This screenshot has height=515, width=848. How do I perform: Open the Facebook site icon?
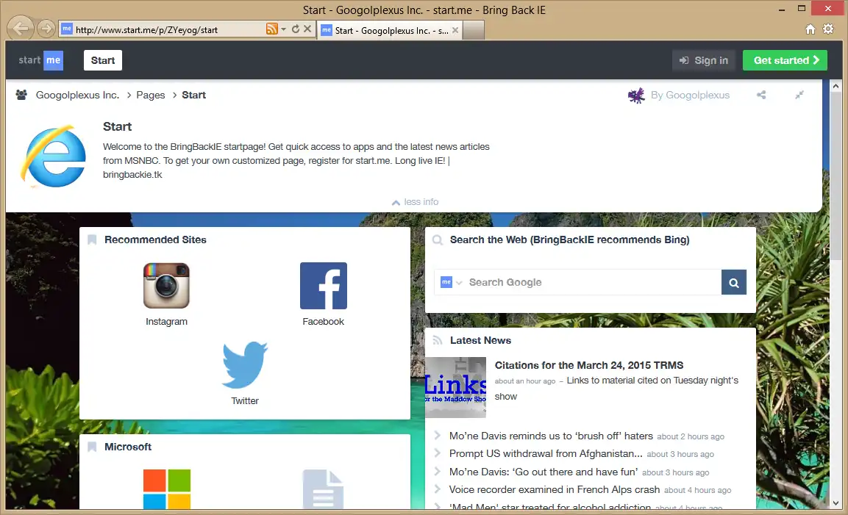tap(324, 286)
